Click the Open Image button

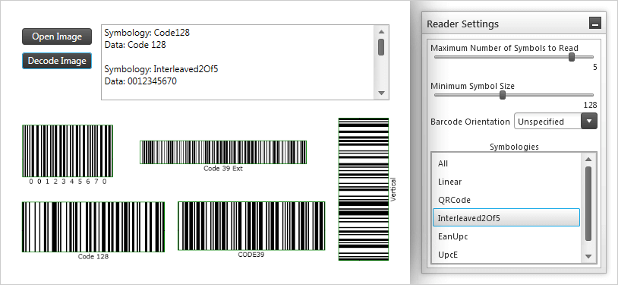pos(57,36)
